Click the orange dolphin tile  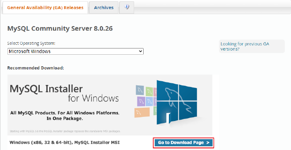click(142, 113)
